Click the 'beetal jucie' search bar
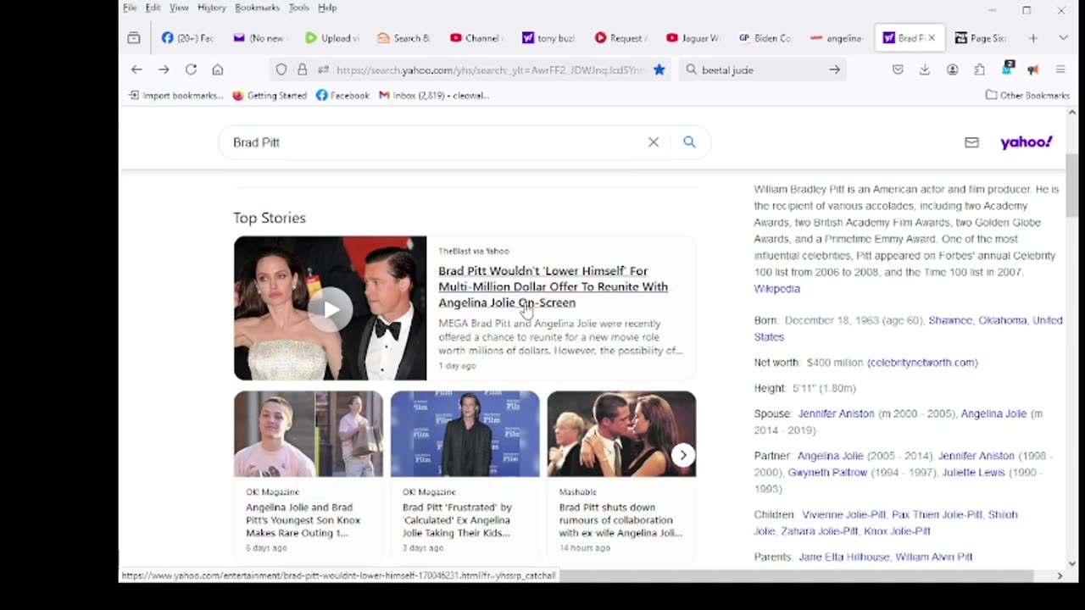 [763, 69]
